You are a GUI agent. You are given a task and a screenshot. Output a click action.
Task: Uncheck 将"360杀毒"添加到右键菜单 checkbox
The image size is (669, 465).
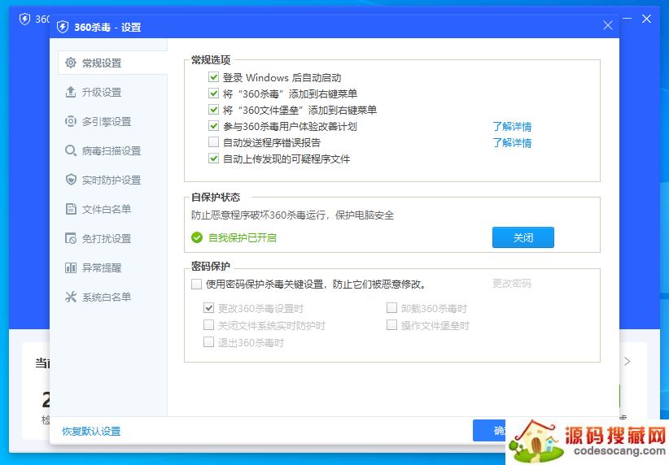214,94
